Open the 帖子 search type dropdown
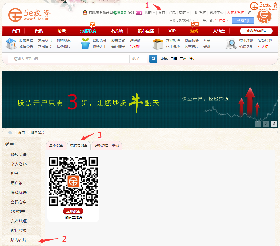The image size is (280, 246). 138,59
